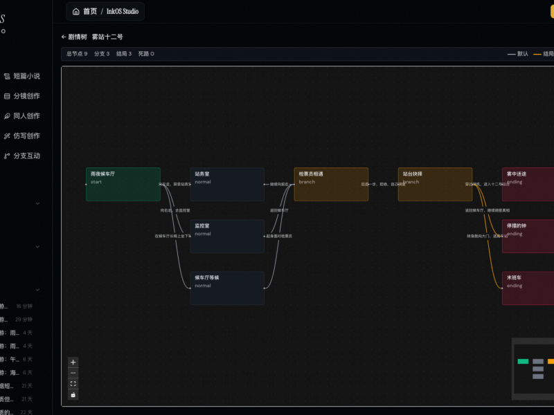Image resolution: width=554 pixels, height=415 pixels.
Task: Click the edge label 继续向前走
Action: (279, 184)
